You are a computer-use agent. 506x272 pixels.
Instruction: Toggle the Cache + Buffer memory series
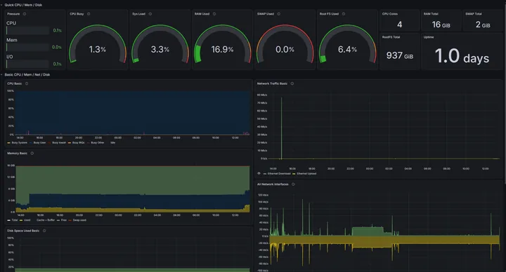[x=46, y=220]
